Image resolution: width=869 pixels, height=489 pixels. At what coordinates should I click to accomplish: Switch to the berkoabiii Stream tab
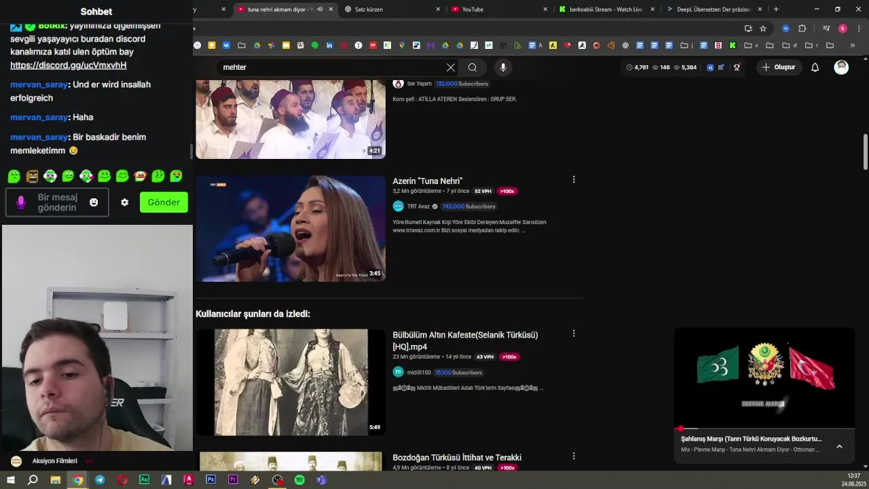[606, 10]
